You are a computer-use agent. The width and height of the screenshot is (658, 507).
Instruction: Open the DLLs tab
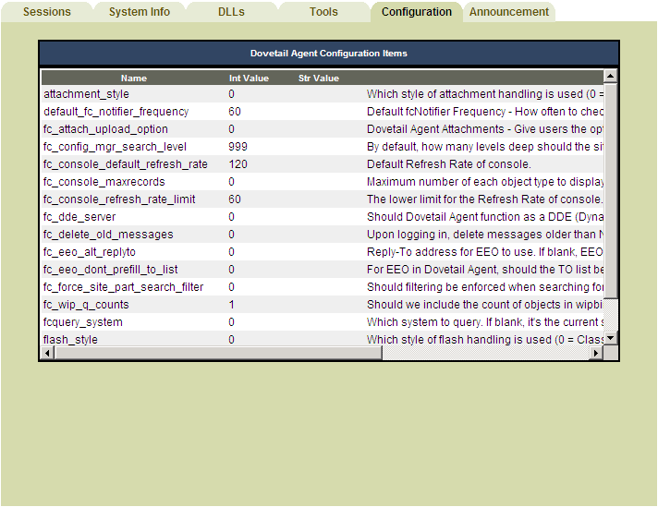tap(231, 12)
